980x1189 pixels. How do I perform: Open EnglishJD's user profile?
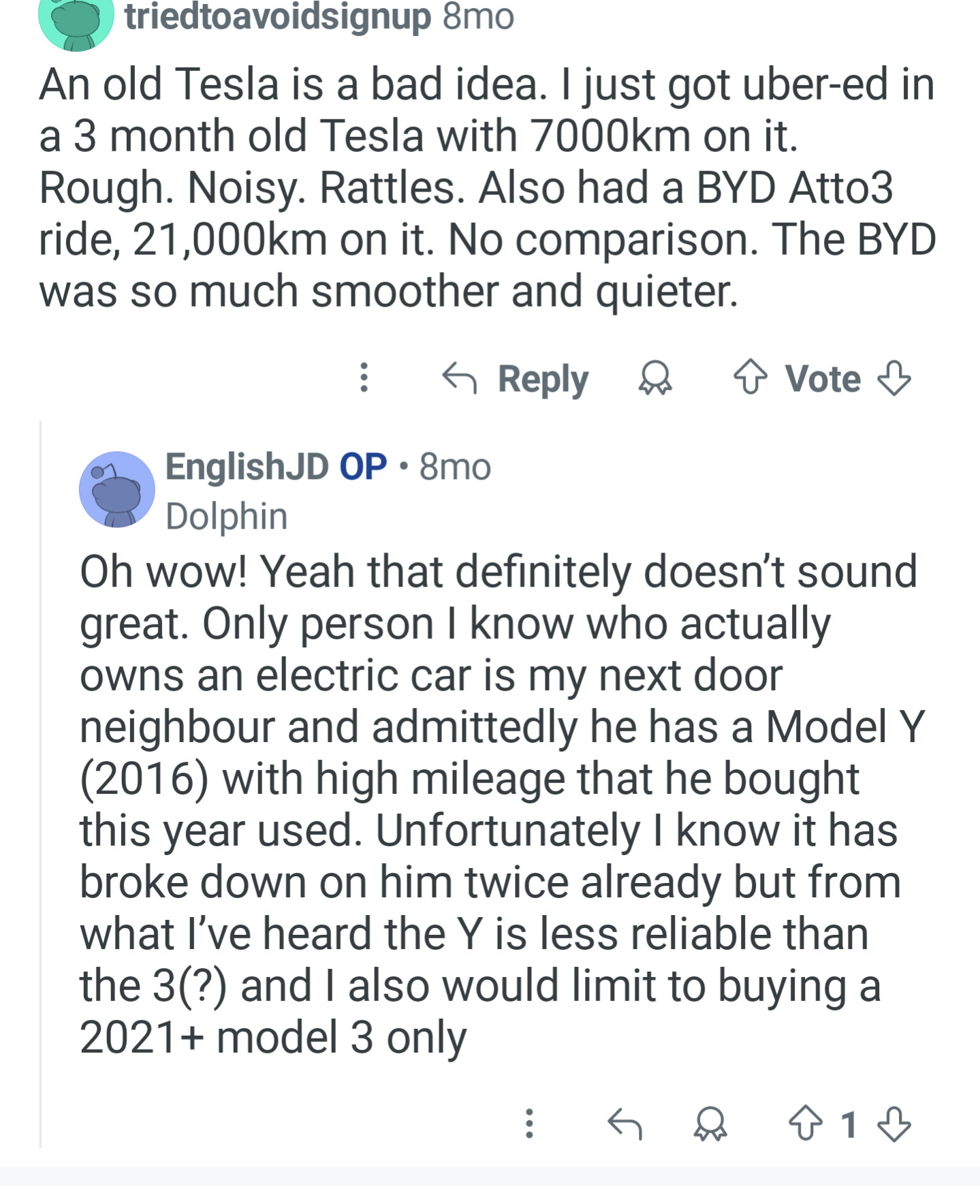click(x=247, y=467)
